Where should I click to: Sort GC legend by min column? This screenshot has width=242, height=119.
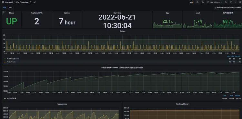[x=225, y=96]
